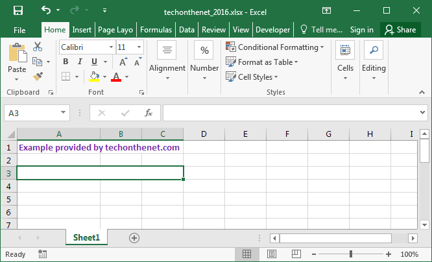Click the Share button

(400, 30)
